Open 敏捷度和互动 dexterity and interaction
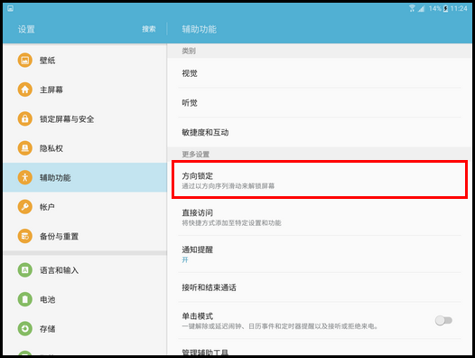Image resolution: width=475 pixels, height=358 pixels. tap(320, 132)
